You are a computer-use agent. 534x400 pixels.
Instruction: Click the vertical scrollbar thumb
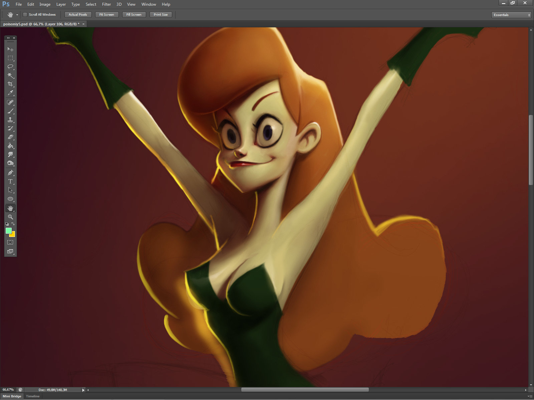click(x=531, y=150)
